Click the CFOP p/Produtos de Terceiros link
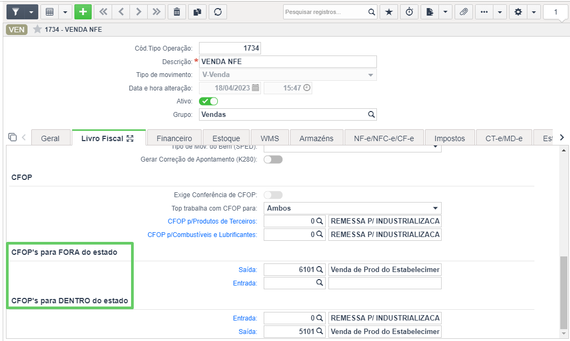Image resolution: width=570 pixels, height=341 pixels. [x=212, y=221]
